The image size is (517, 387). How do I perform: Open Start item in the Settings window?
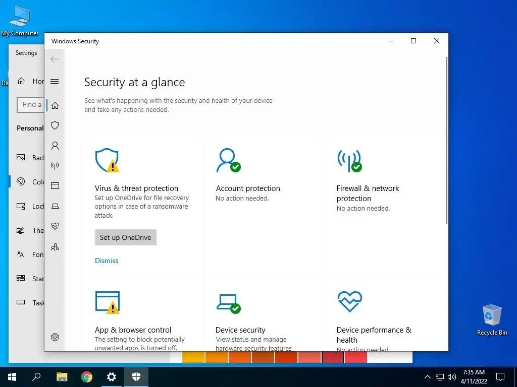(27, 278)
